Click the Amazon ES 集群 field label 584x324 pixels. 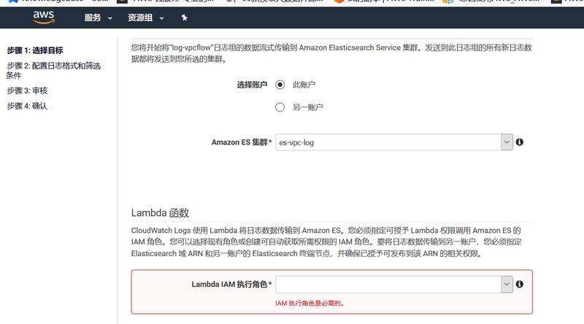pyautogui.click(x=242, y=142)
